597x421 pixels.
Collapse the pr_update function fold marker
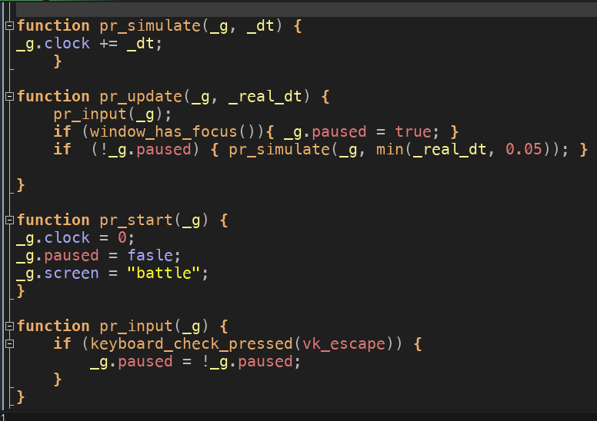9,96
